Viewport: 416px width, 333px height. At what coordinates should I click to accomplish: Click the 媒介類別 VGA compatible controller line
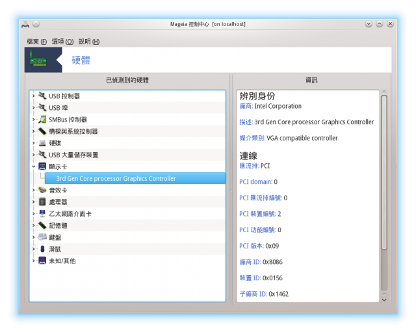point(289,138)
